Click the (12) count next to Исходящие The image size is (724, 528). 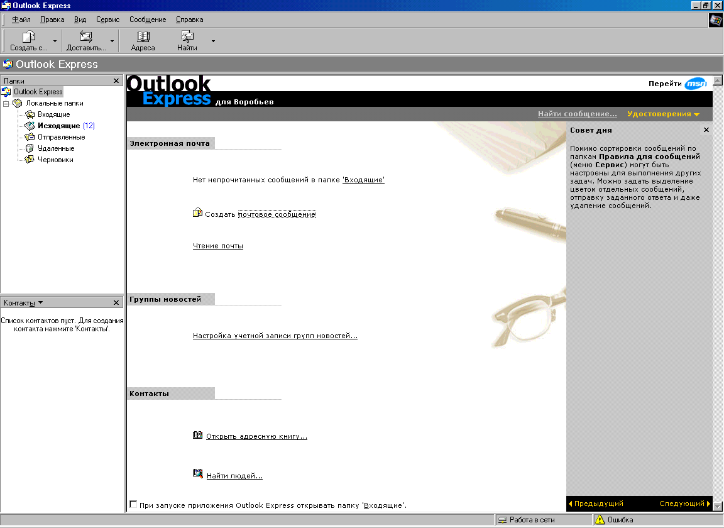[89, 126]
